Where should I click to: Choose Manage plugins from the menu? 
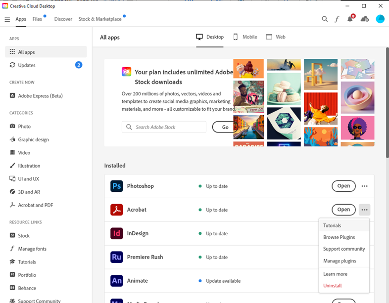pyautogui.click(x=344, y=260)
